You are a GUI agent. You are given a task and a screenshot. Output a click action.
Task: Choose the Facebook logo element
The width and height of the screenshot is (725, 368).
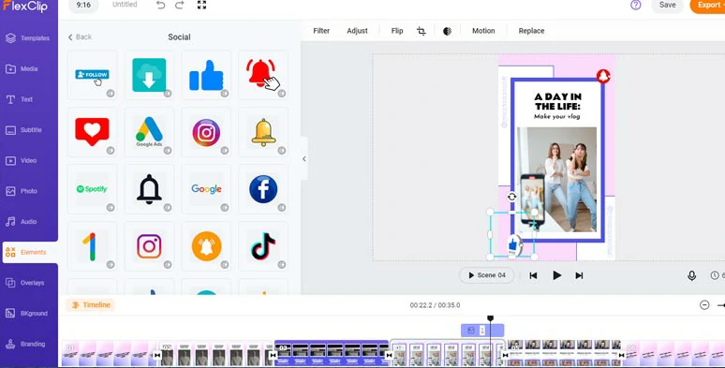pos(263,189)
